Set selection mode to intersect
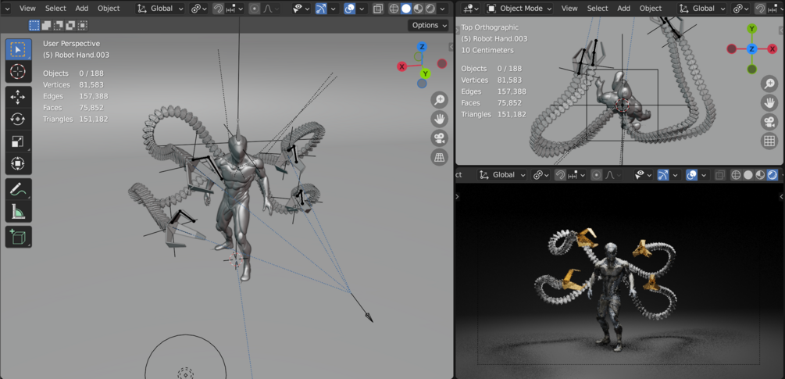The image size is (785, 379). point(82,26)
